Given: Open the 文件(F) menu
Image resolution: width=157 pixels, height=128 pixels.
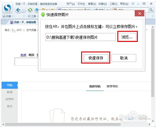Looking at the screenshot, I should point(81,4).
